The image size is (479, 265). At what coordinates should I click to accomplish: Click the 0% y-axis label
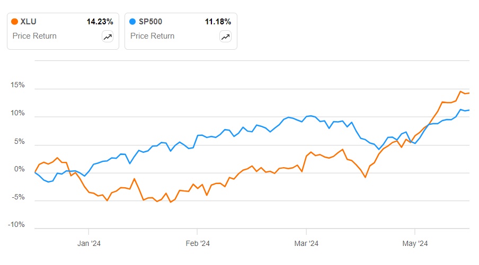(x=20, y=169)
